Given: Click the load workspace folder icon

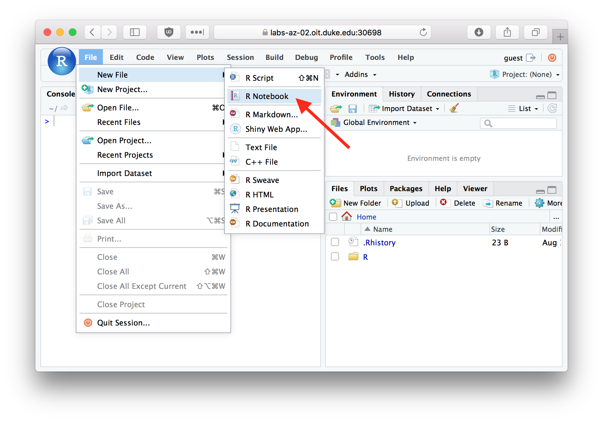Looking at the screenshot, I should [336, 109].
